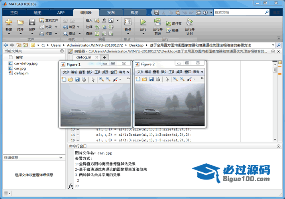Screen dimensions: 285x199
Task: Show more Figure 1 toolbar tools chevron
Action: pyautogui.click(x=128, y=78)
